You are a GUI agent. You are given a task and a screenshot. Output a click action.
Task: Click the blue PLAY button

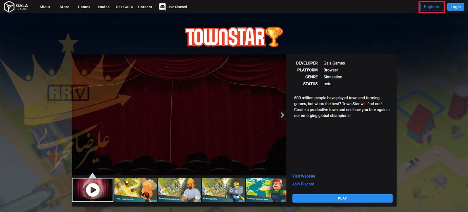click(x=342, y=198)
